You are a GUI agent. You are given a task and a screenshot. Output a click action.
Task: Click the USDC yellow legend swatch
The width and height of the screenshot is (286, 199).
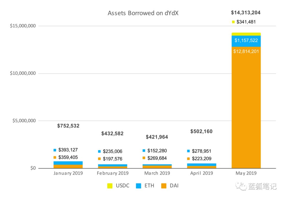110,186
